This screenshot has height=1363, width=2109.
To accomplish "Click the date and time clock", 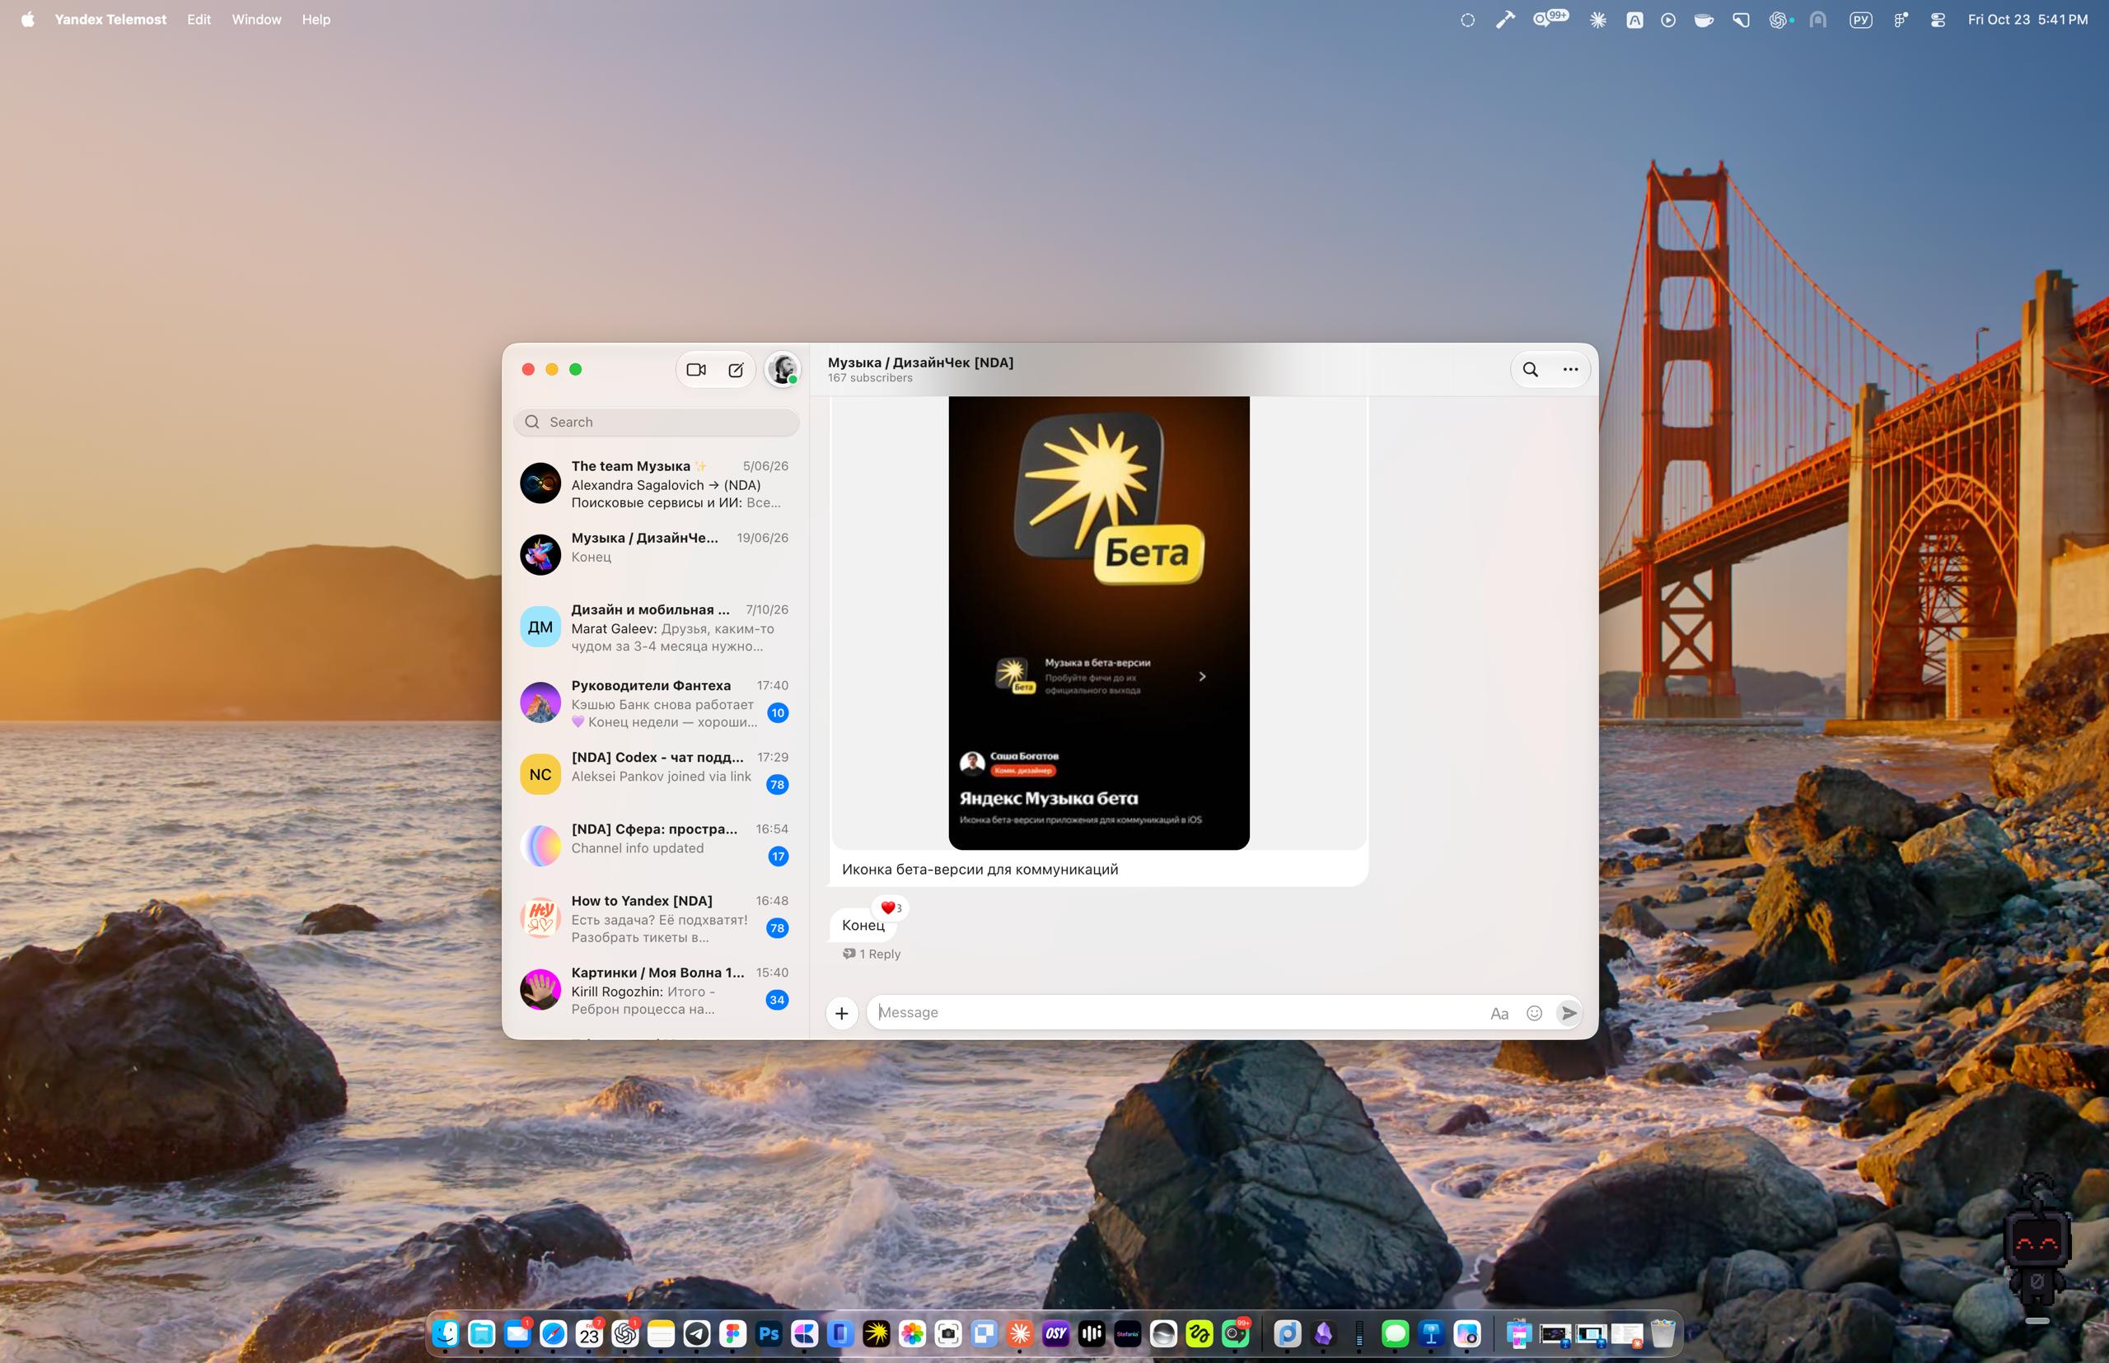I will click(2027, 20).
